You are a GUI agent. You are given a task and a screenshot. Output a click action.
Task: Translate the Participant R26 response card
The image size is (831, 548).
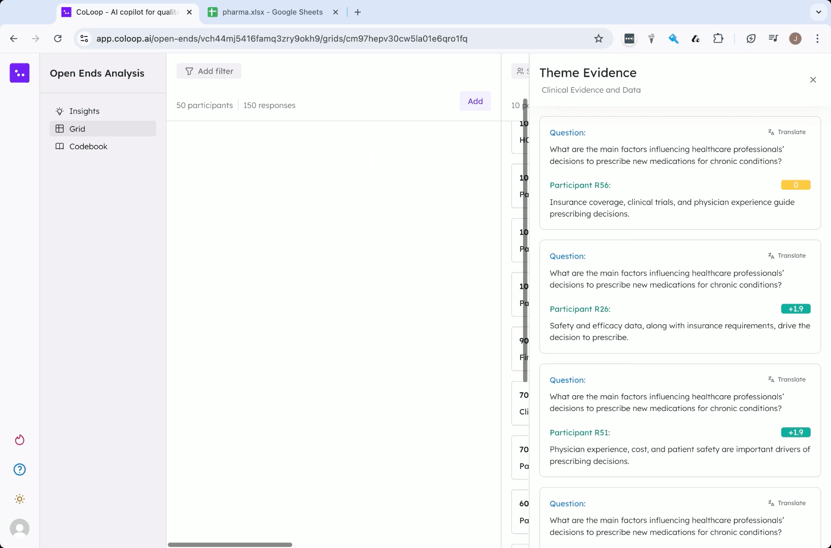[x=787, y=256]
